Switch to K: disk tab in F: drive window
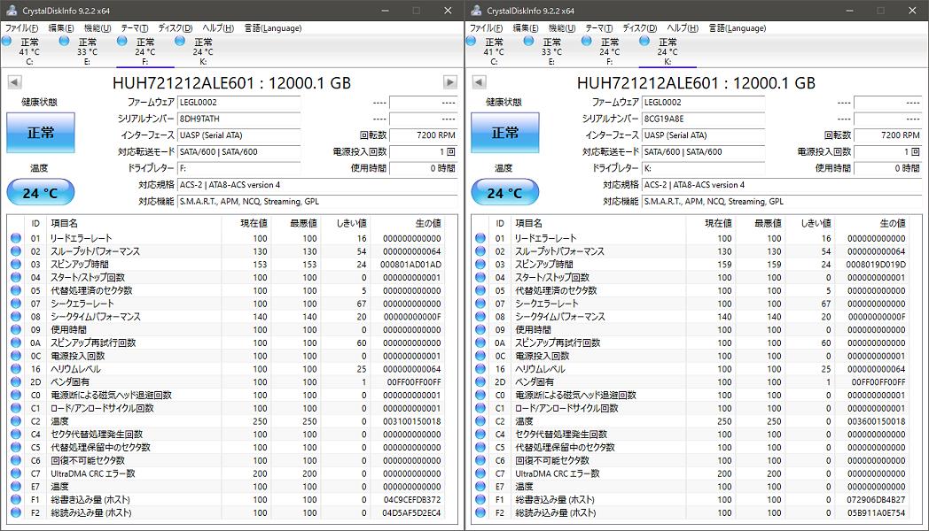Viewport: 929px width, 531px height. click(203, 50)
